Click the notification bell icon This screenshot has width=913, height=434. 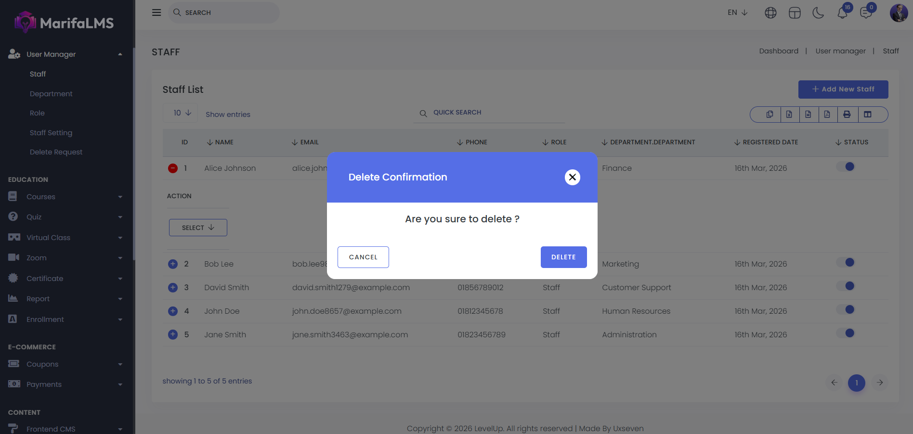pyautogui.click(x=842, y=13)
